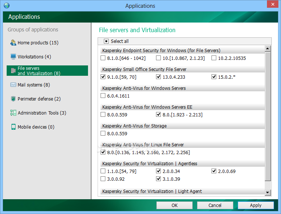Click Kaspersky Anti-Virus for Linux File Server header
The image size is (281, 214).
point(182,145)
